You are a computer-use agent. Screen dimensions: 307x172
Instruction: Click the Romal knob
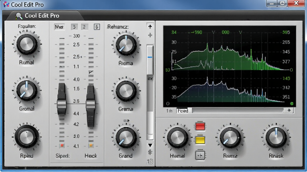27,44
